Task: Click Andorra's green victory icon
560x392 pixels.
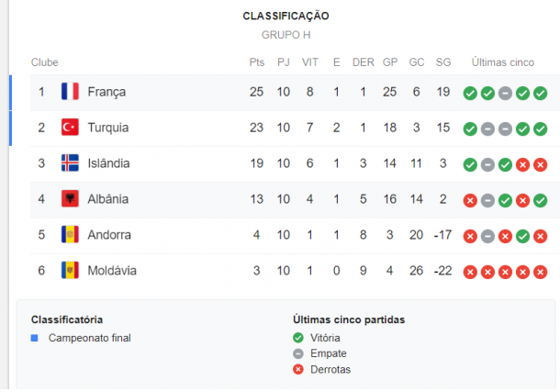Action: 522,236
